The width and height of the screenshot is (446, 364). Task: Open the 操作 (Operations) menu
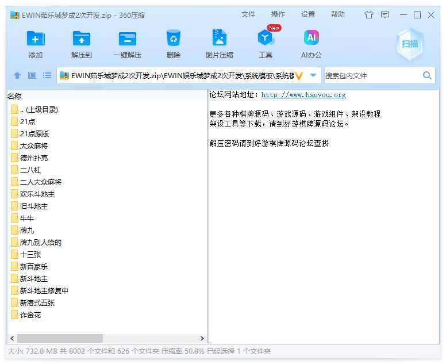(278, 14)
